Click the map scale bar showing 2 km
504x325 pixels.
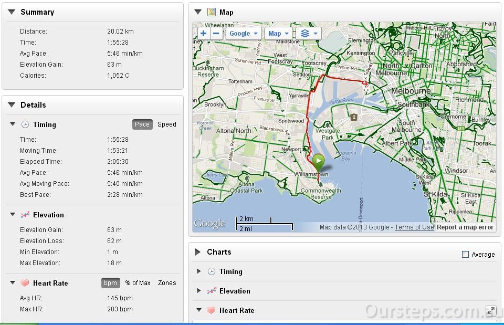(264, 224)
